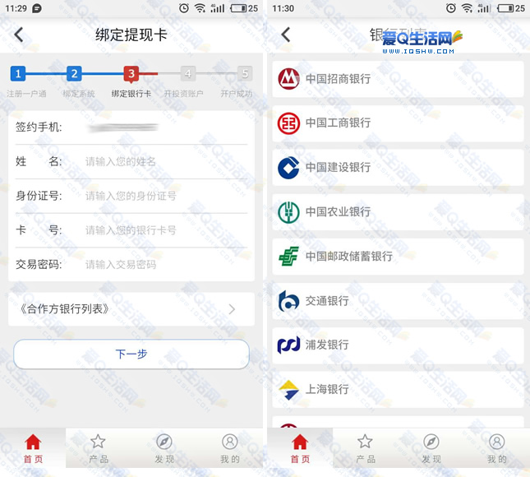Select step 5 开户成功 marker
The height and width of the screenshot is (477, 530).
(x=245, y=73)
